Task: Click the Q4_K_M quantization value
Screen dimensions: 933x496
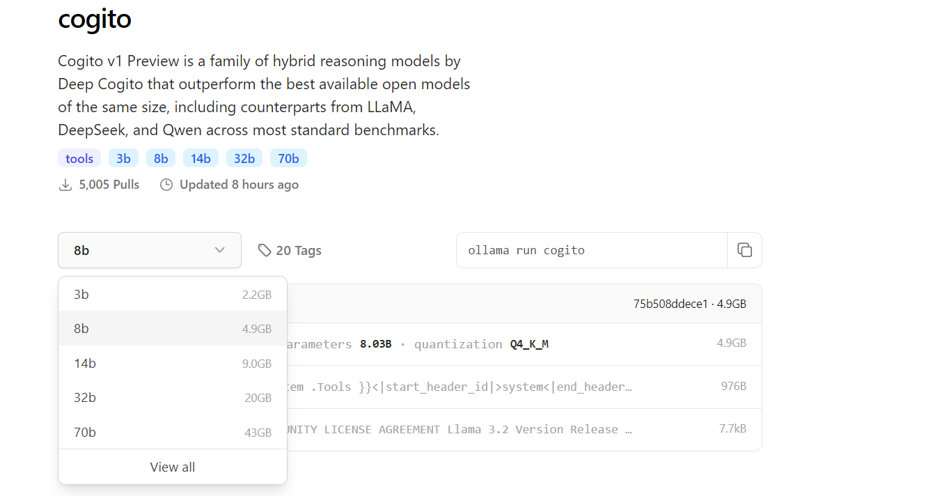Action: (x=529, y=344)
